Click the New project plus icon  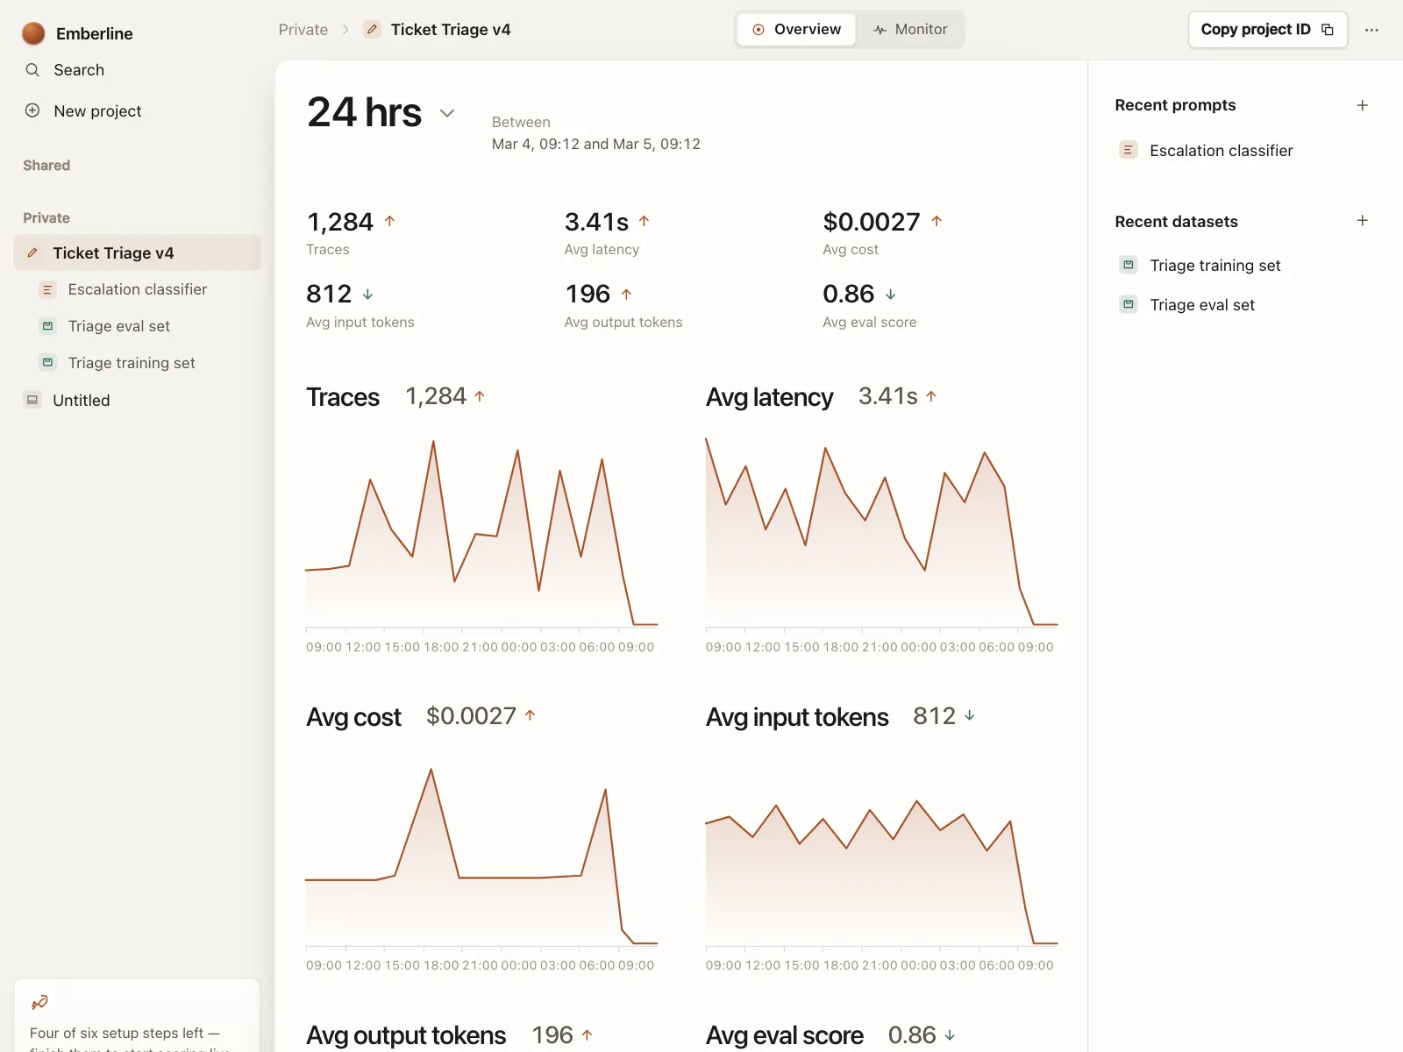[32, 110]
